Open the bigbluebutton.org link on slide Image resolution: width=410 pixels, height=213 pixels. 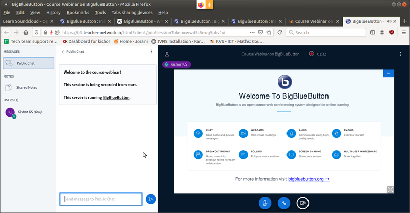309,179
